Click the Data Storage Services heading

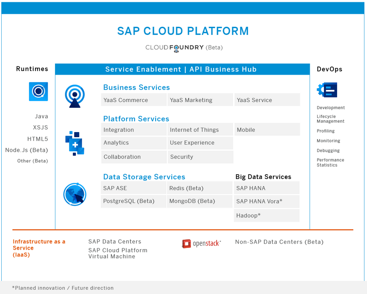click(x=144, y=177)
